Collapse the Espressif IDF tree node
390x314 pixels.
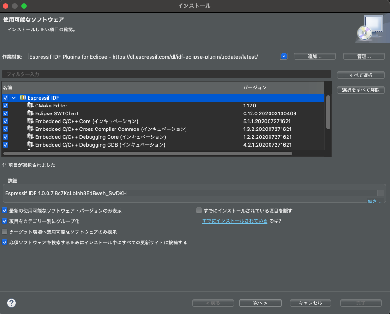(x=12, y=98)
